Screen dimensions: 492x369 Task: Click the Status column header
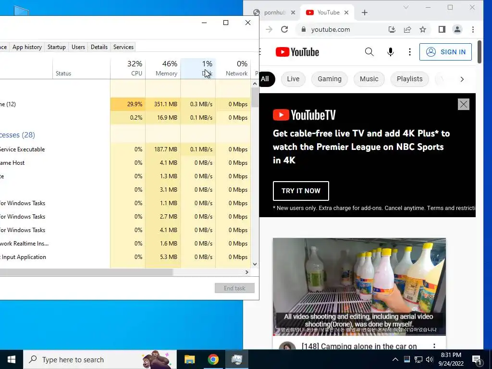point(81,68)
